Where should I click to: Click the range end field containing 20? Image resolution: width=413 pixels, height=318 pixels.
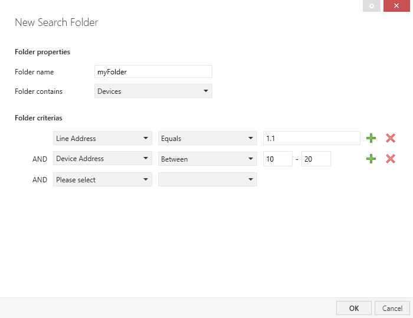(x=316, y=159)
